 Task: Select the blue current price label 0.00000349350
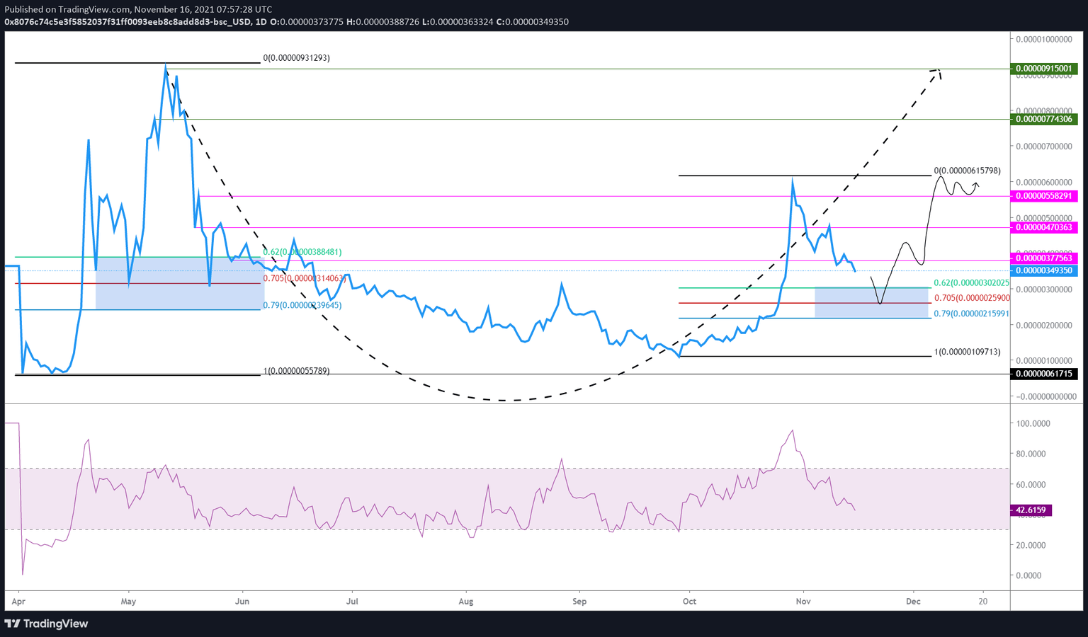(x=1044, y=270)
